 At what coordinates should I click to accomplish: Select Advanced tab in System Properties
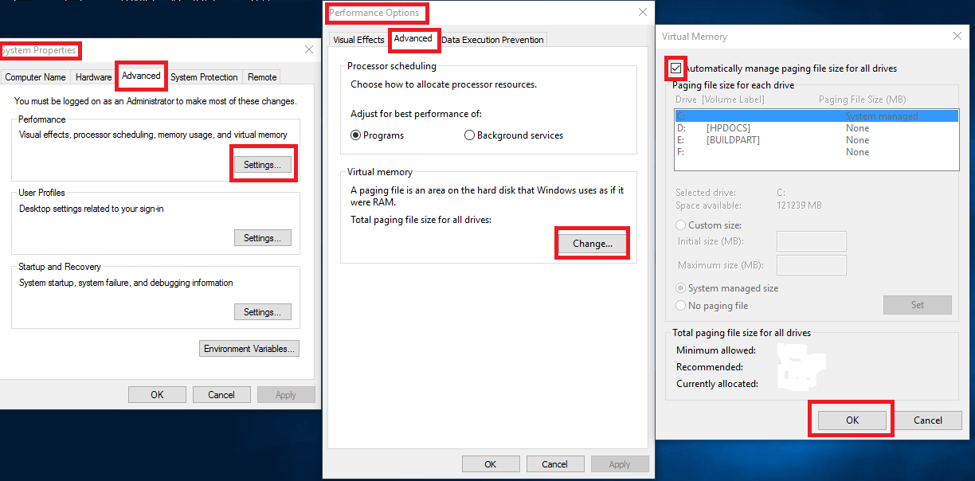[x=141, y=76]
